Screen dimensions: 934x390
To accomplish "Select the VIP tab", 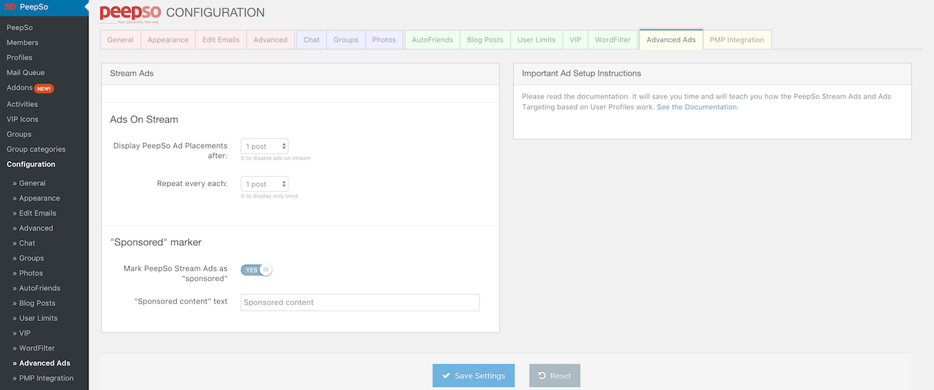I will point(575,40).
